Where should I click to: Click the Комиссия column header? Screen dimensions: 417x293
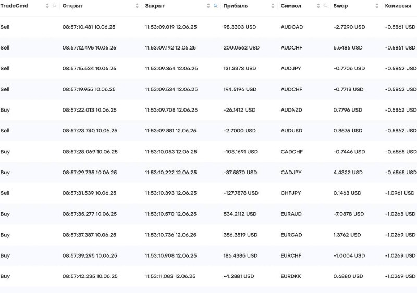coord(398,6)
